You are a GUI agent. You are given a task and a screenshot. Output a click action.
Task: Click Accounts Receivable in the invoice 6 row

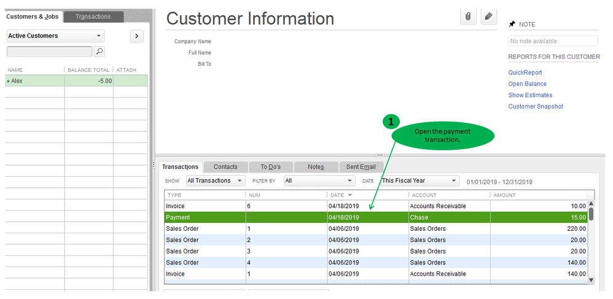438,206
